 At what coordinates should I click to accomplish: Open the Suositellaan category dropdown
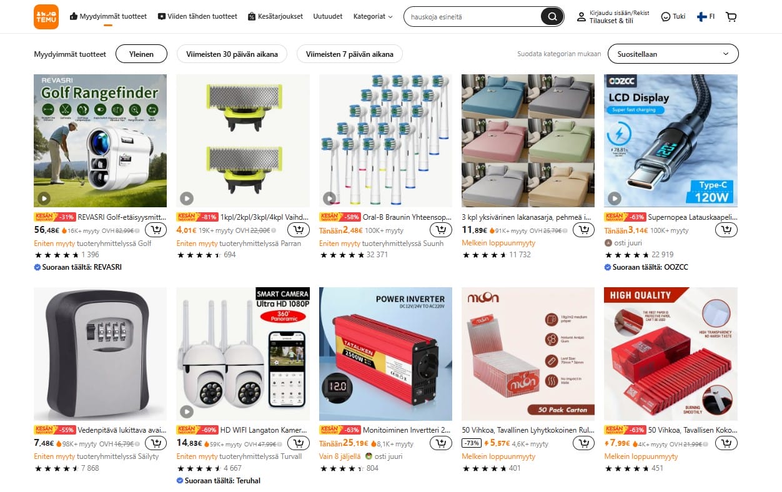pyautogui.click(x=673, y=54)
